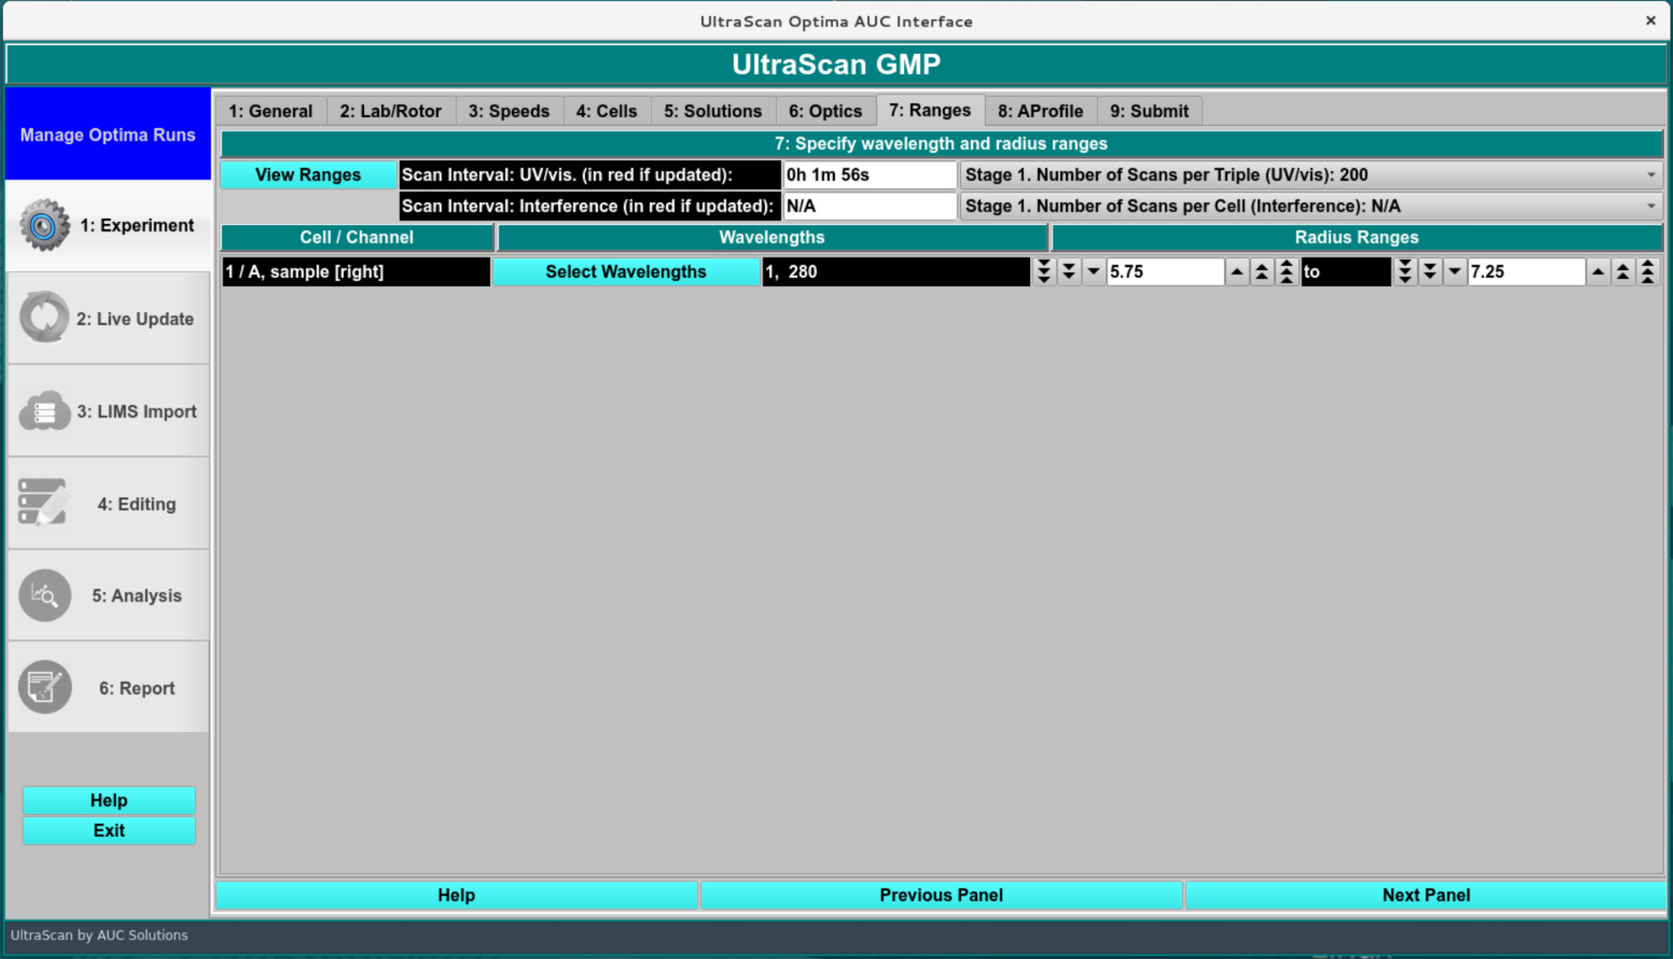The height and width of the screenshot is (959, 1673).
Task: Click the UV/vis scan interval field
Action: pyautogui.click(x=869, y=175)
